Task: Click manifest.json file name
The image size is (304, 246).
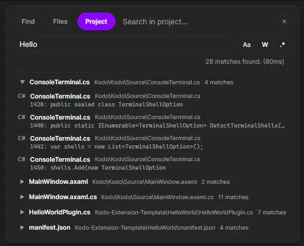Action: coord(50,228)
